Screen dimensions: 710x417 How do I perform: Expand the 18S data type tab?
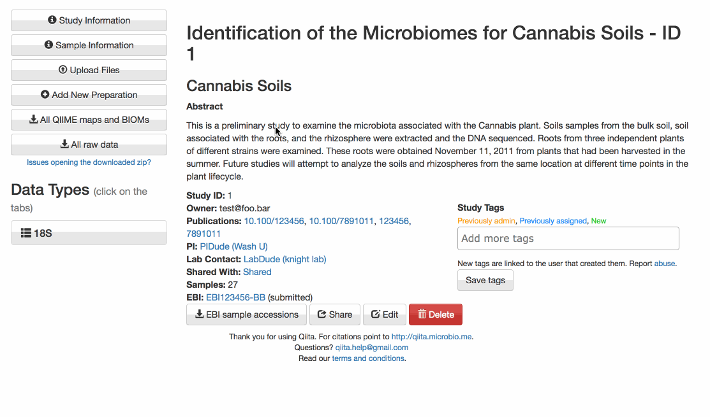89,233
